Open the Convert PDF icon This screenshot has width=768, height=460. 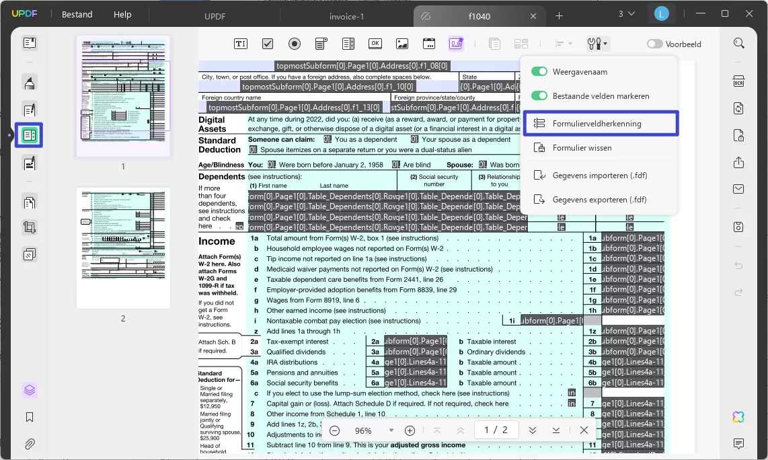(x=738, y=108)
